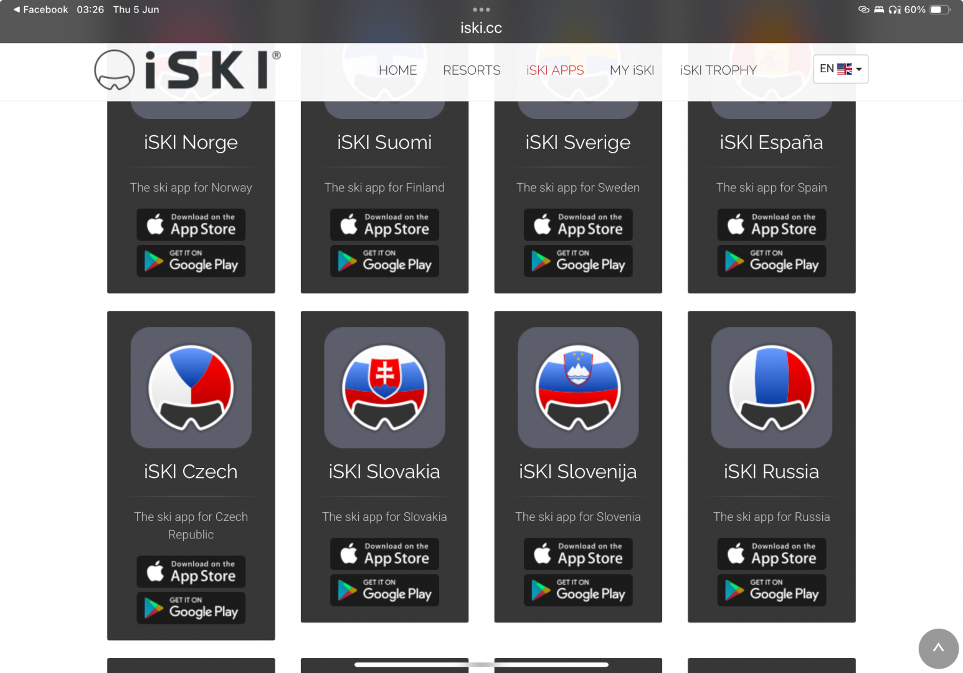Return to Facebook via status bar back link

tap(40, 9)
